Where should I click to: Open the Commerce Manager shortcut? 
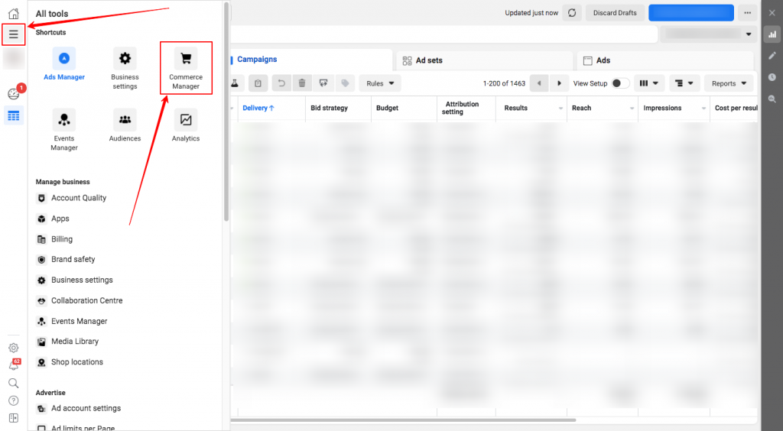pos(185,69)
